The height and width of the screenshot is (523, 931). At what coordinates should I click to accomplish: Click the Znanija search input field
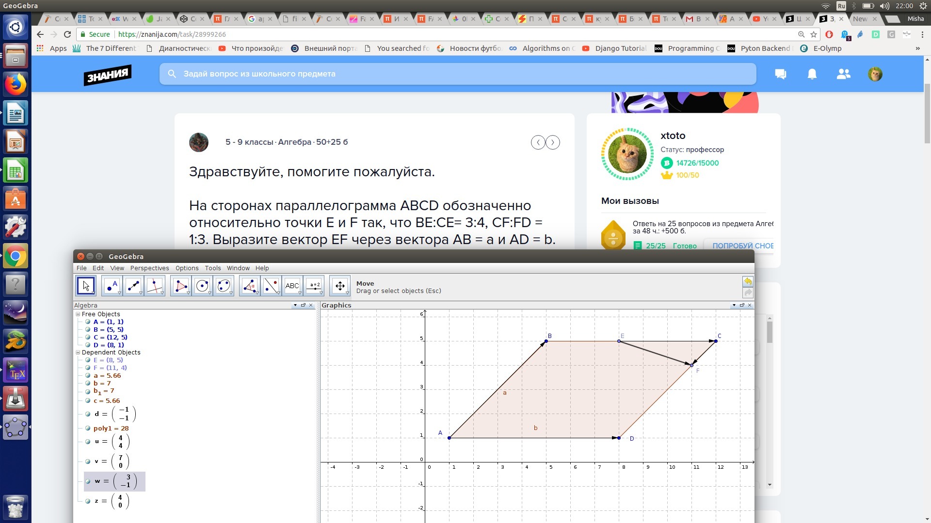pos(457,74)
